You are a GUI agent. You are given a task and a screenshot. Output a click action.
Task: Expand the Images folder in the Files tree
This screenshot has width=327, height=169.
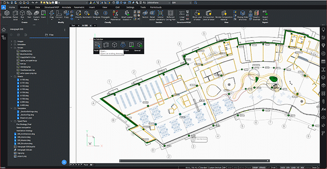tap(12, 41)
